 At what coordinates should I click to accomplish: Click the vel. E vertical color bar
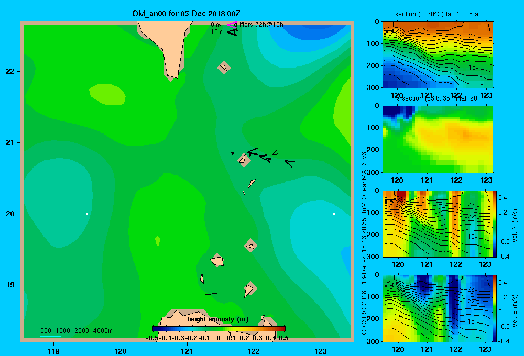495,308
